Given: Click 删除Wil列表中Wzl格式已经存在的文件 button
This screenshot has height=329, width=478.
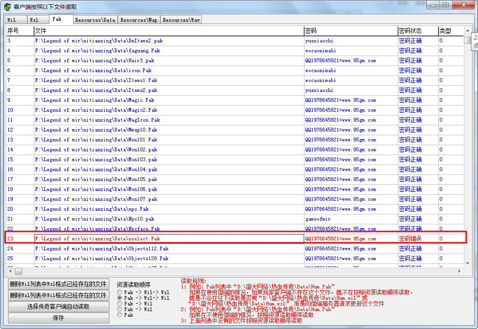Looking at the screenshot, I should point(58,284).
